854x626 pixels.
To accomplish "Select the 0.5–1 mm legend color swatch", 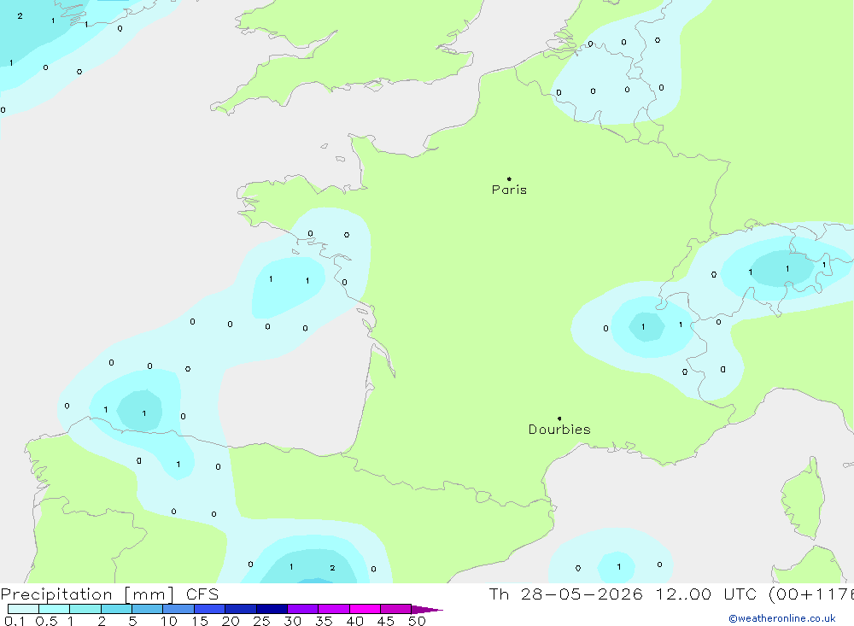I will pos(54,609).
